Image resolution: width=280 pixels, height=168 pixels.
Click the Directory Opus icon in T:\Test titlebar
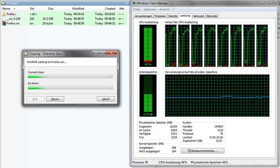3,3
